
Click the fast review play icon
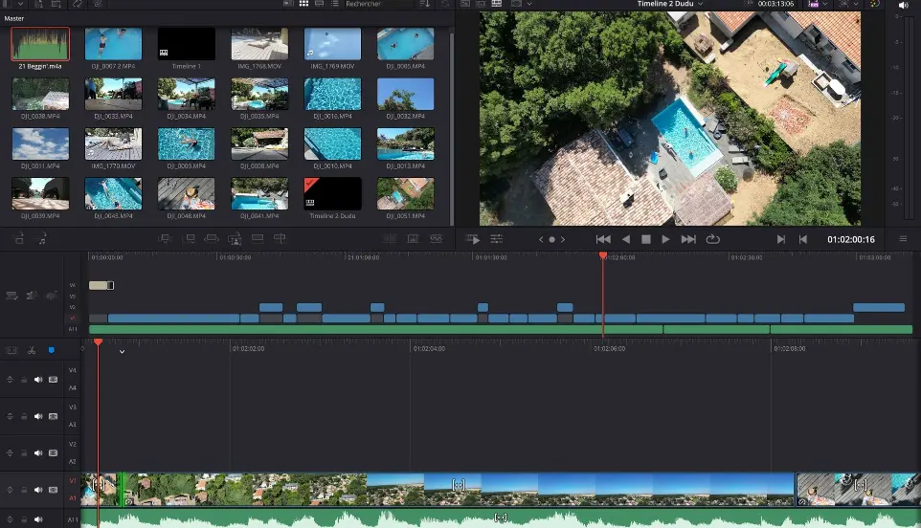pos(474,239)
